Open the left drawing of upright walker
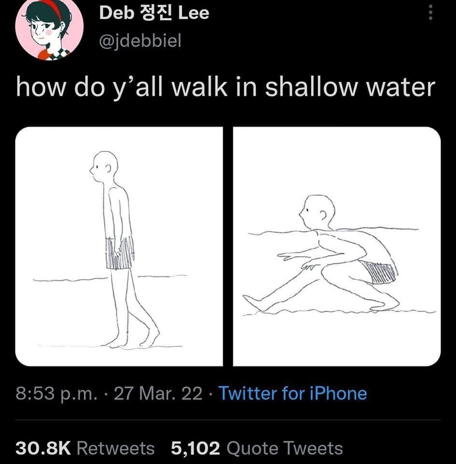Image resolution: width=456 pixels, height=464 pixels. pyautogui.click(x=119, y=246)
